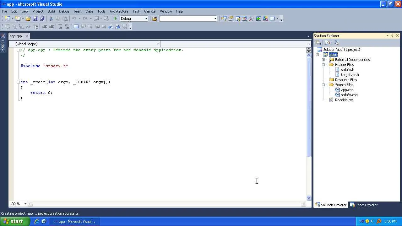Expand the External Dependencies node

[323, 60]
